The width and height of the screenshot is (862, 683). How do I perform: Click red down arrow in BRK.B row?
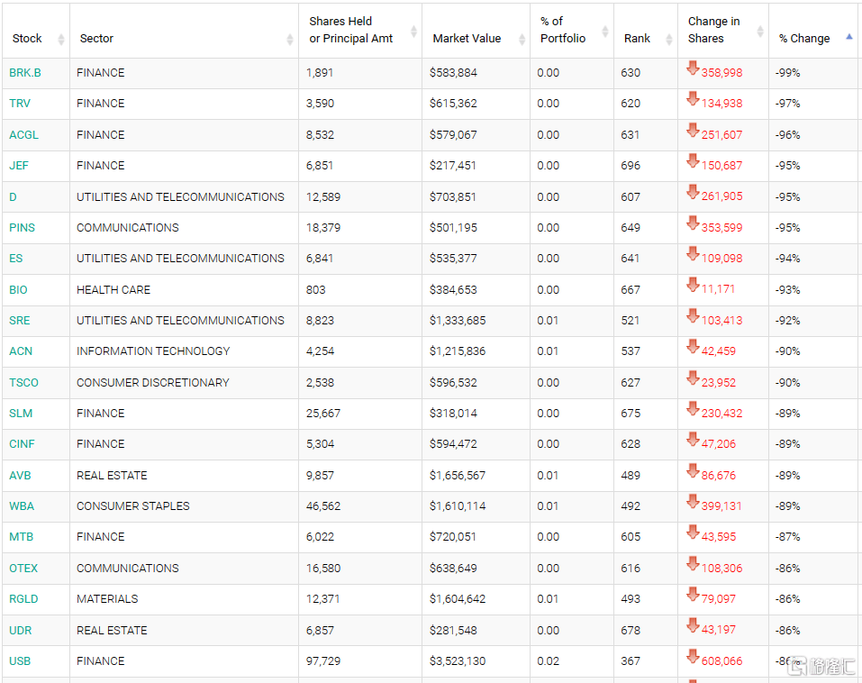click(693, 69)
